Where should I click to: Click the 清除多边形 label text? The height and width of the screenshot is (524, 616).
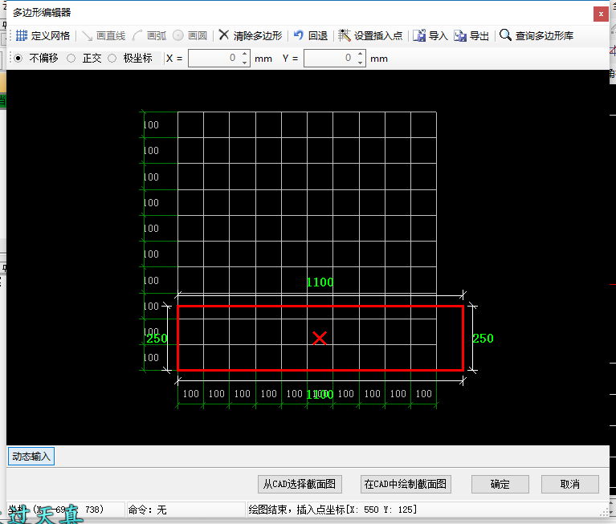click(x=258, y=36)
